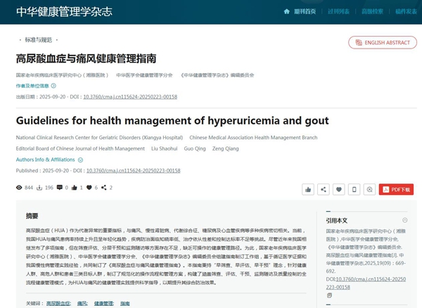Open the DOI link under Published date

pos(145,171)
